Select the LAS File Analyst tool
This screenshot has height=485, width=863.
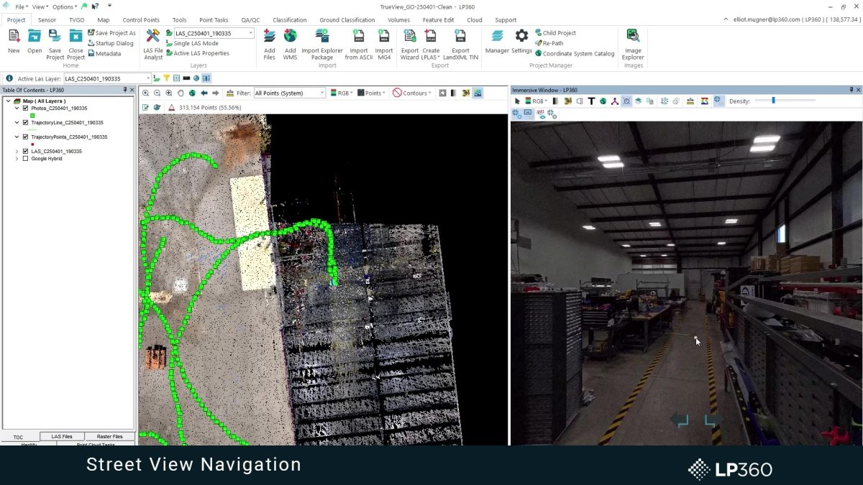(152, 43)
